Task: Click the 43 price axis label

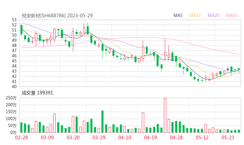Action: coord(14,71)
